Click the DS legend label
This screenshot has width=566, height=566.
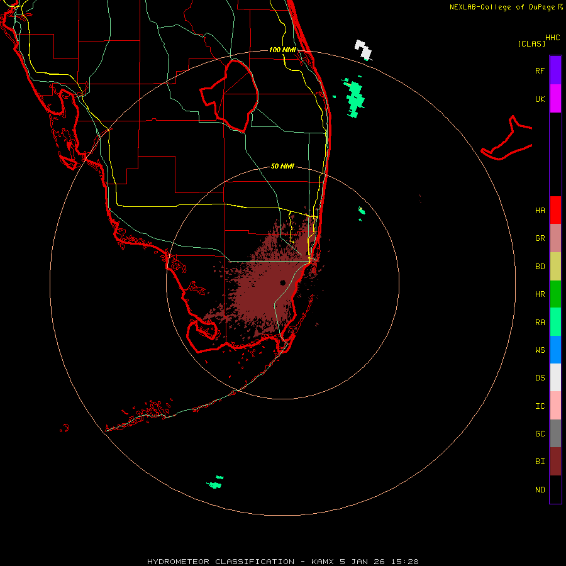pos(540,378)
